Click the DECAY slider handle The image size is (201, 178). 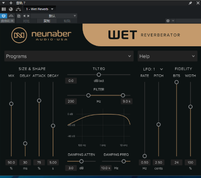point(53,126)
